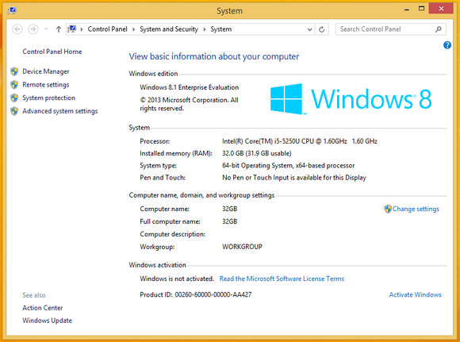Read the Microsoft Software License Terms
Image resolution: width=460 pixels, height=342 pixels.
click(x=282, y=279)
